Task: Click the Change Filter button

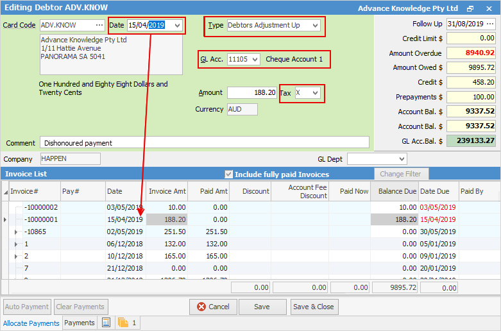Action: click(x=401, y=174)
